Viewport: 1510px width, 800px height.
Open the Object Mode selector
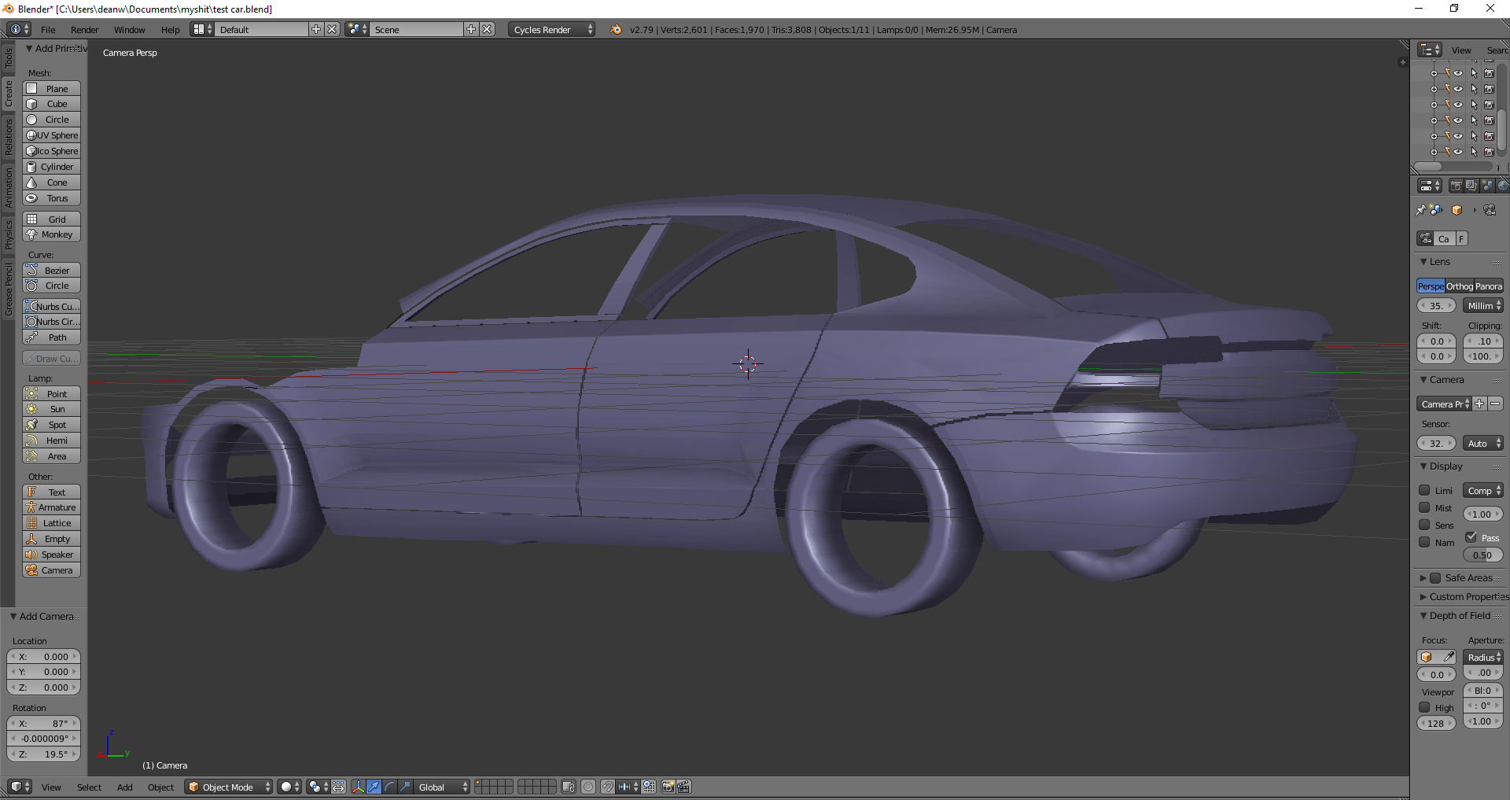click(229, 787)
